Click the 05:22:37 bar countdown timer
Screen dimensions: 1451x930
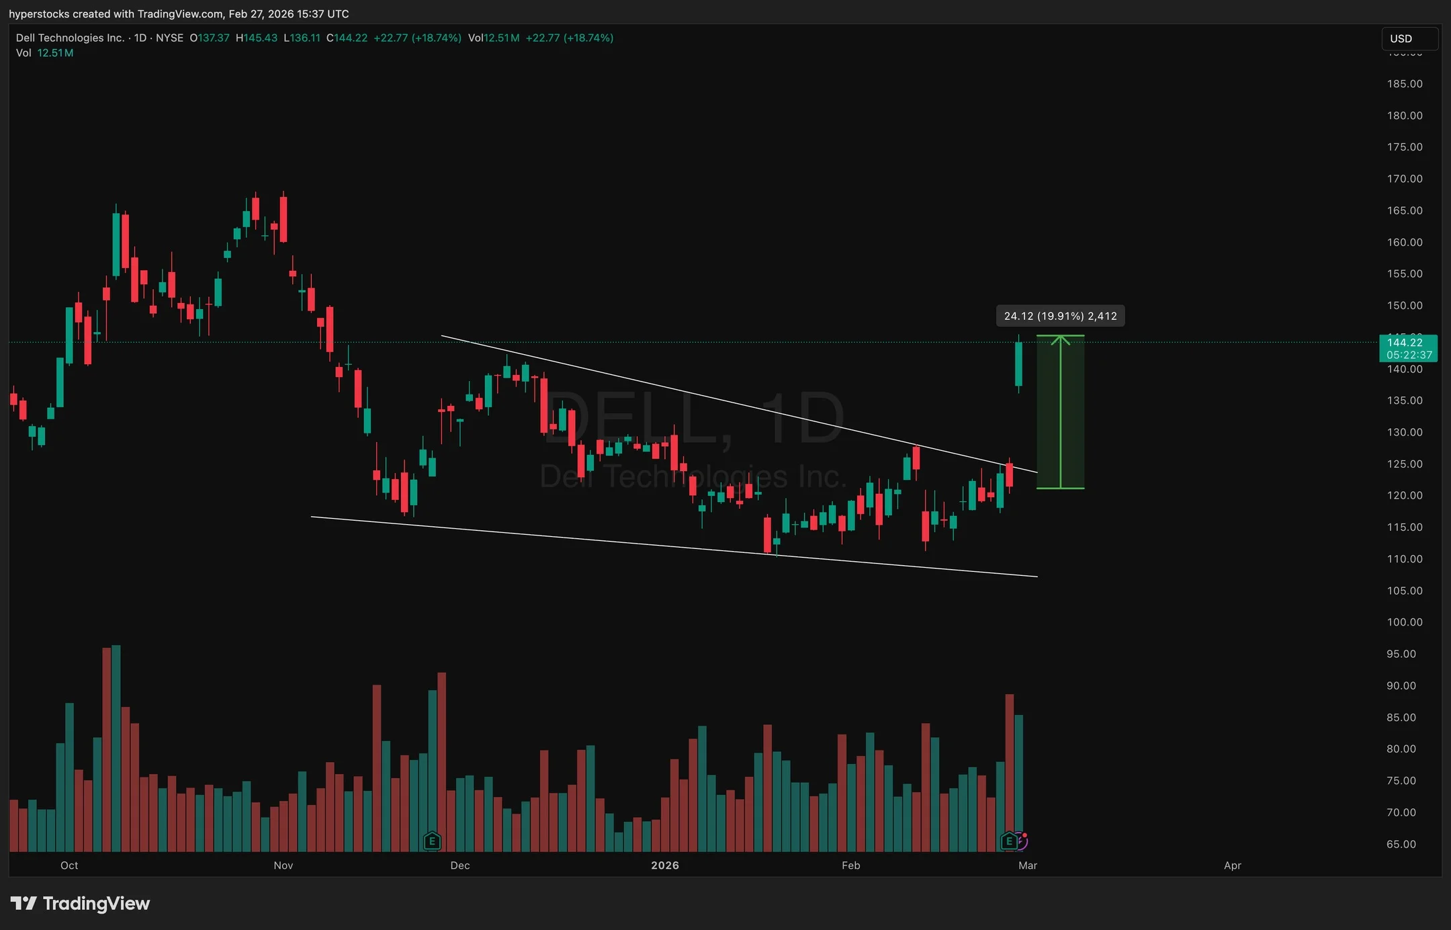1408,355
